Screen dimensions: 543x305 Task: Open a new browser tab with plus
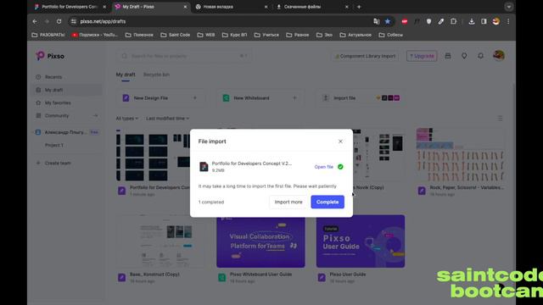[359, 7]
